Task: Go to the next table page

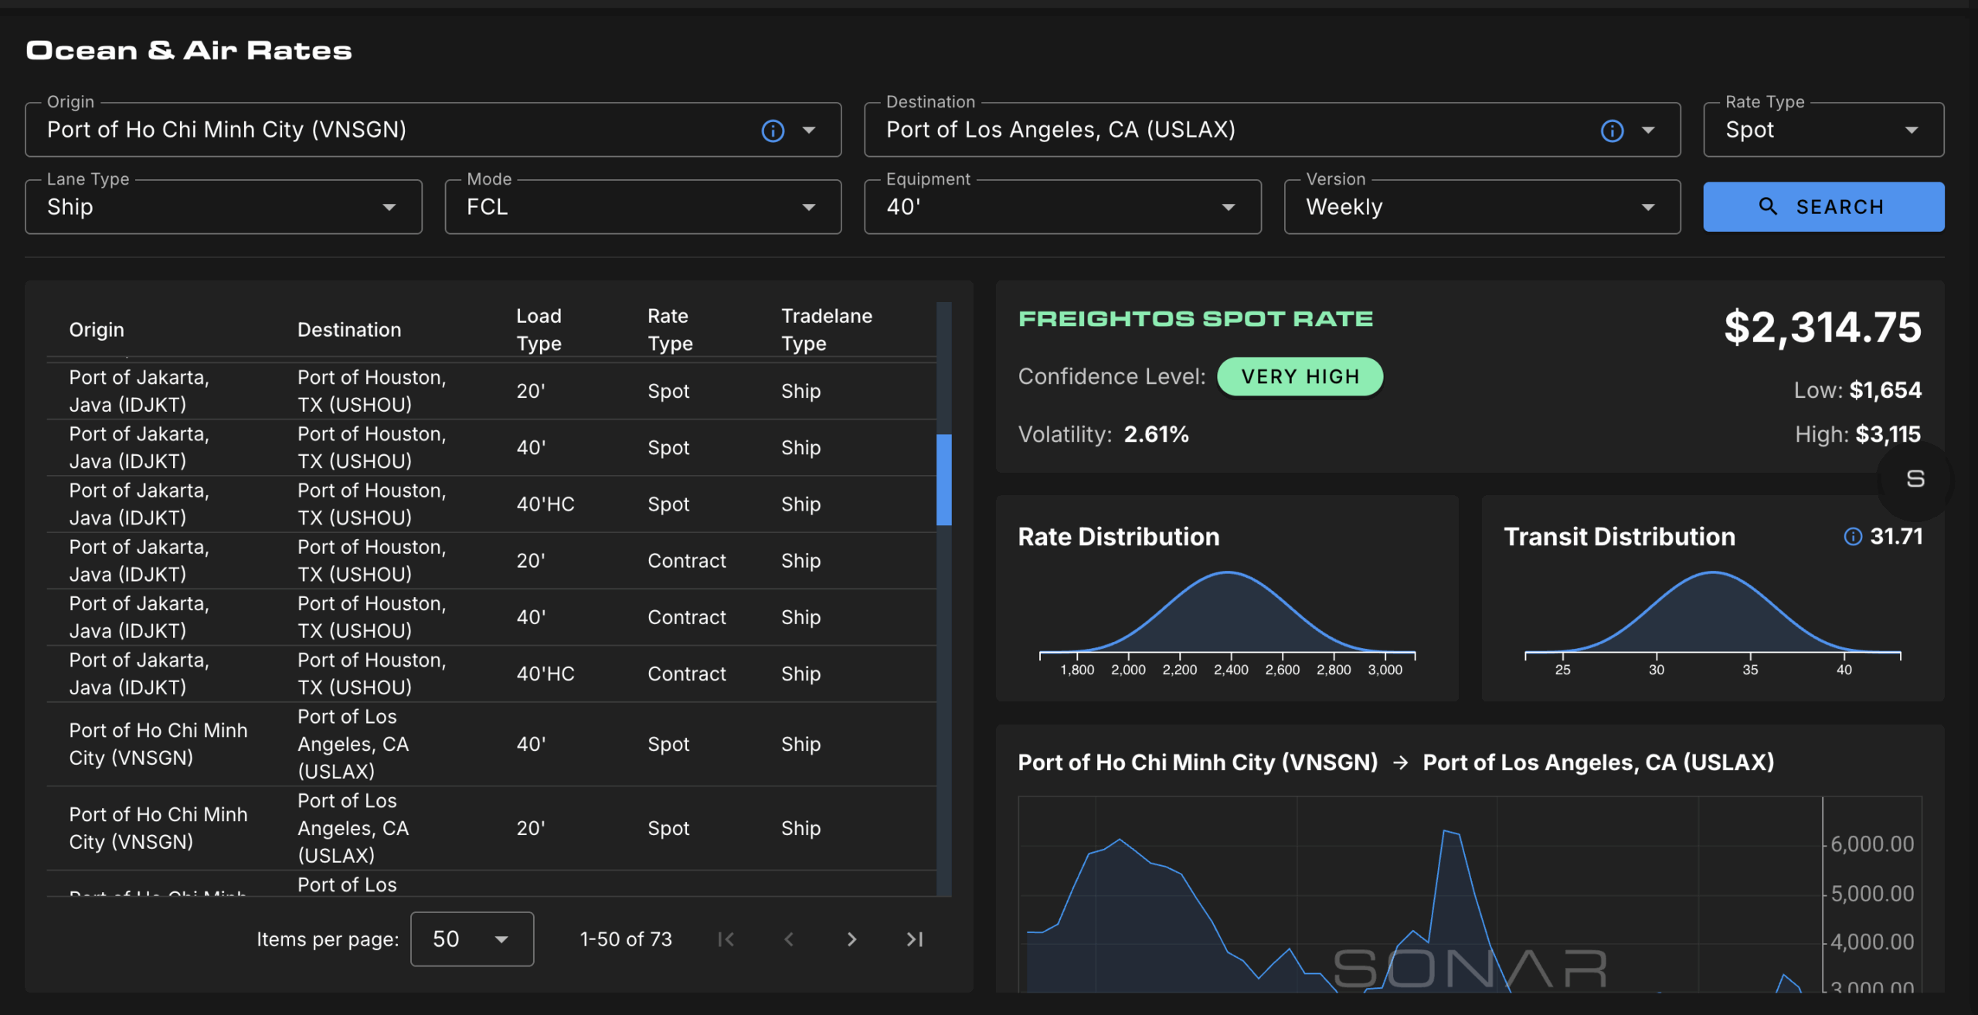Action: point(851,939)
